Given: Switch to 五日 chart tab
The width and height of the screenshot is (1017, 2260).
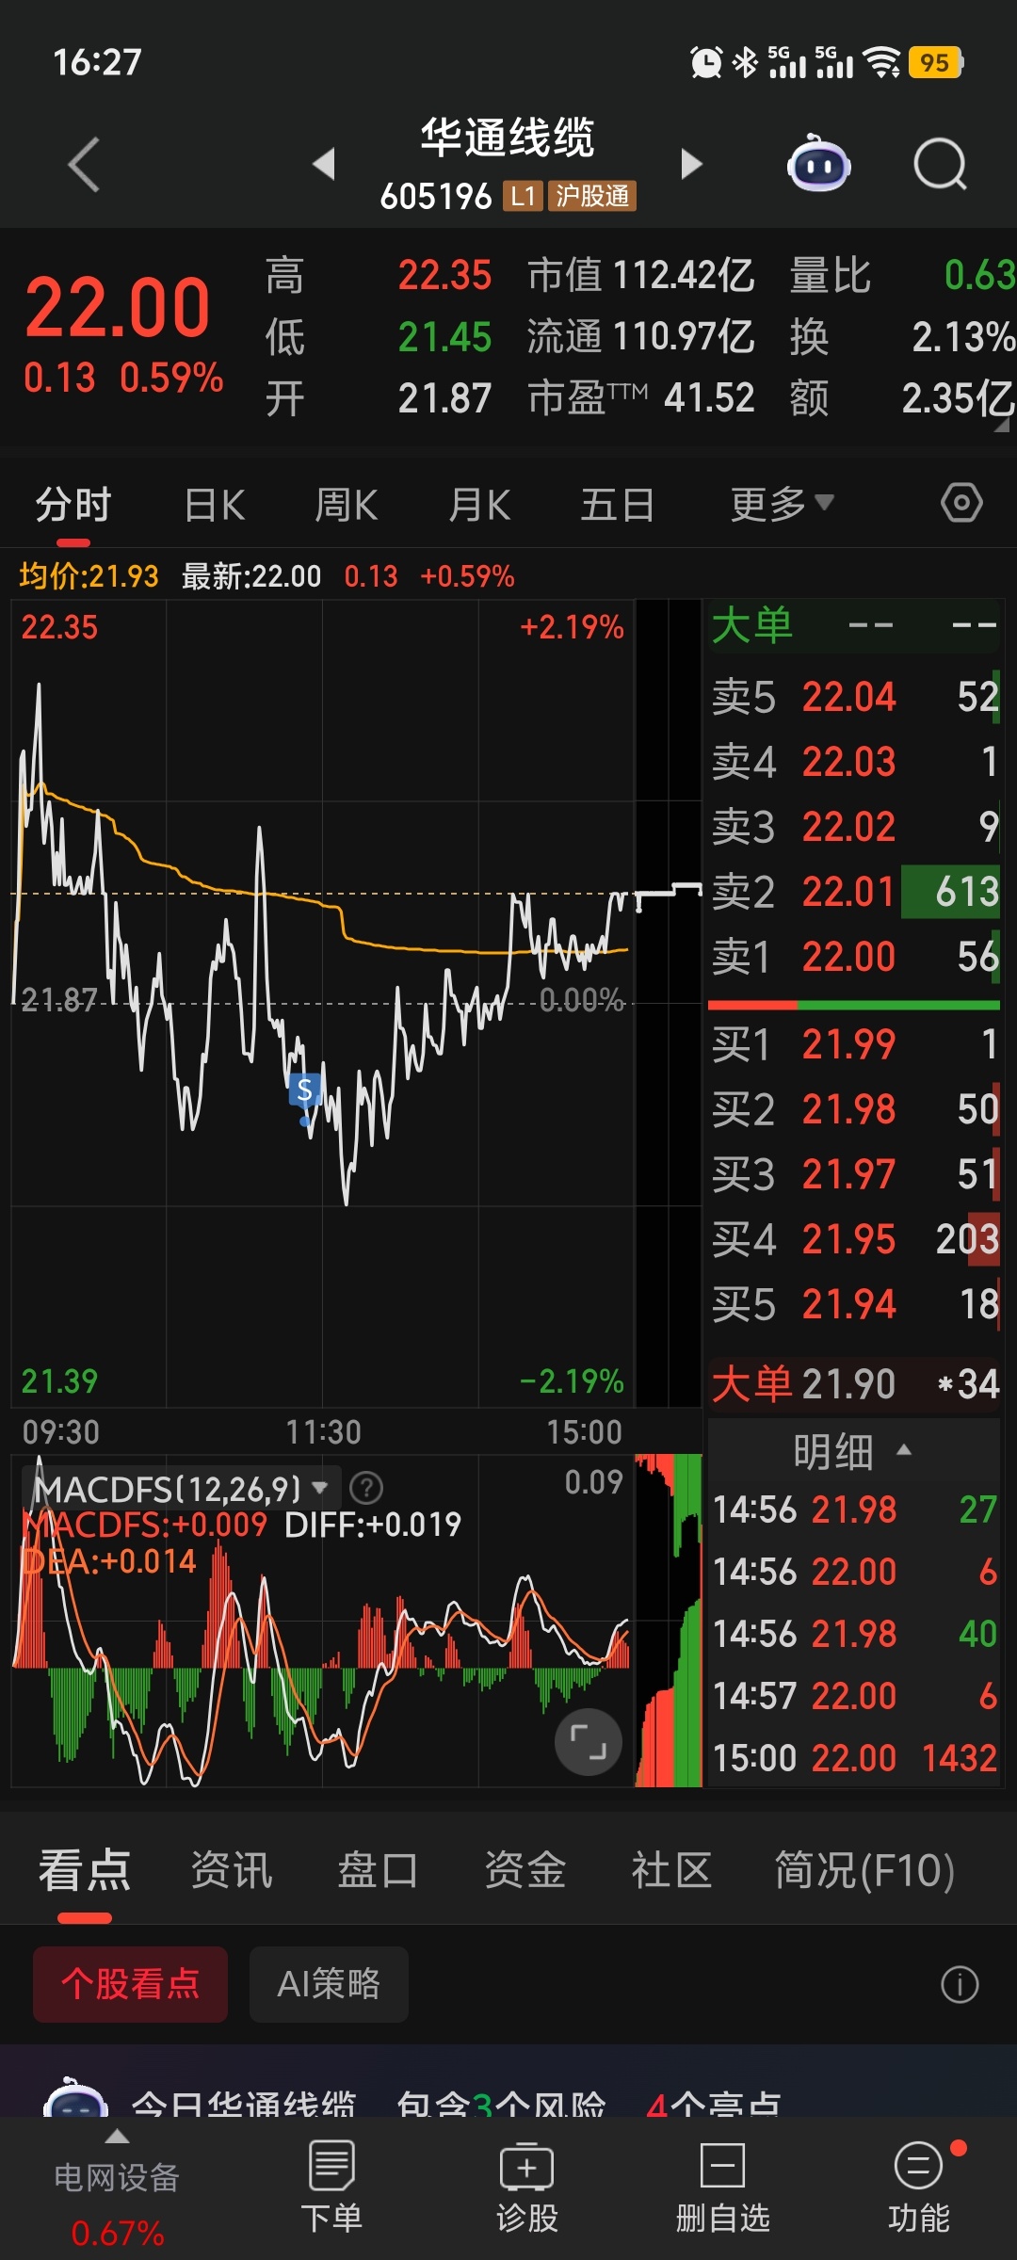Looking at the screenshot, I should point(617,505).
